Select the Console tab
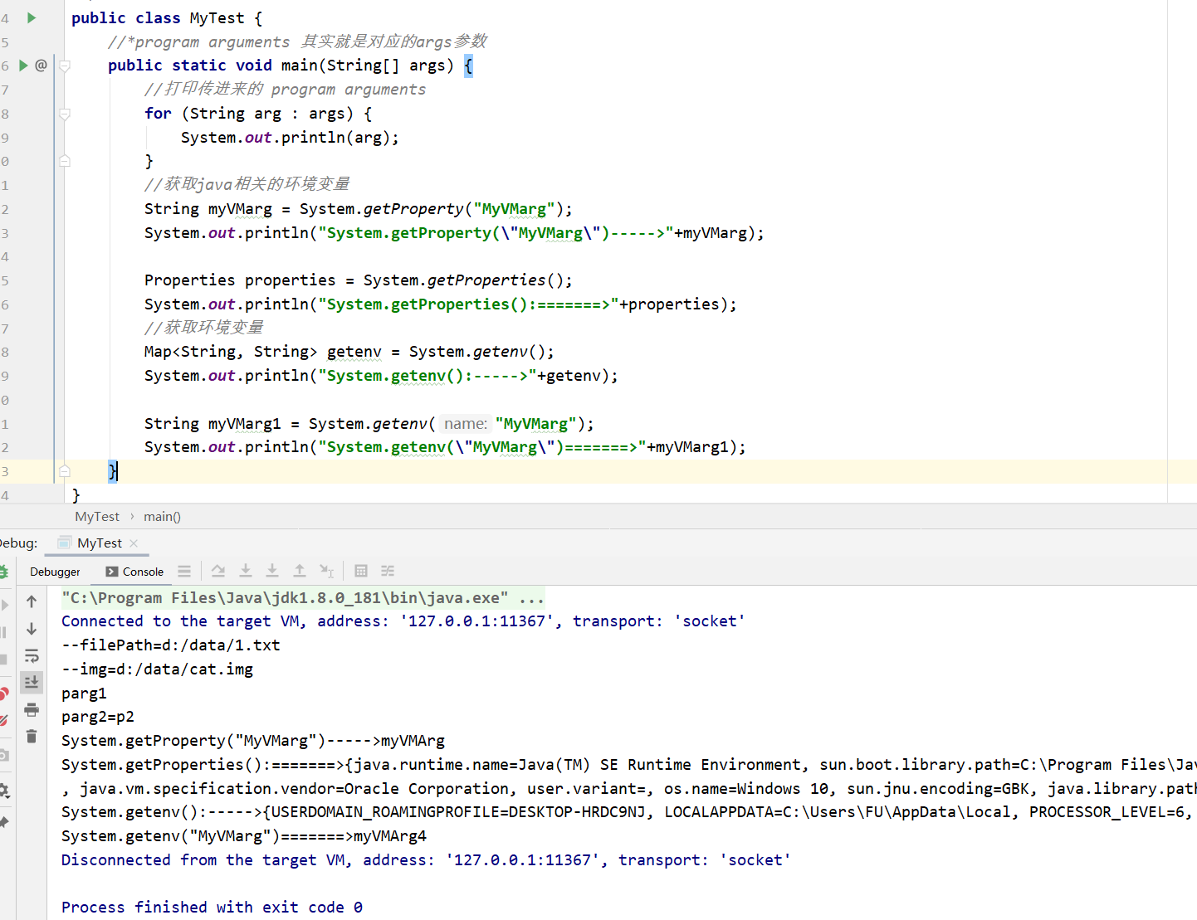The image size is (1197, 920). (141, 571)
